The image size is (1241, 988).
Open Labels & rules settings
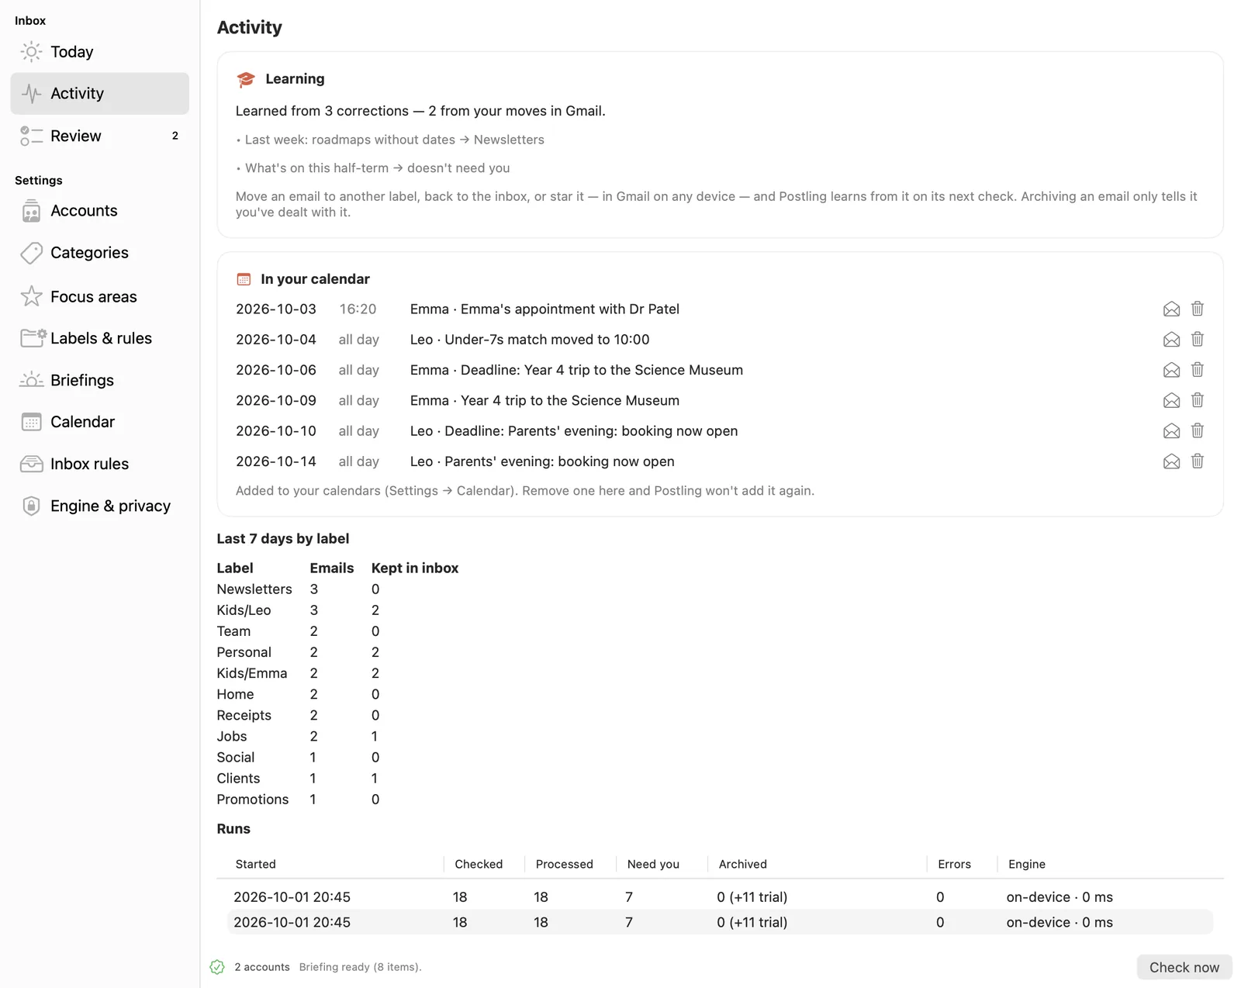coord(99,338)
